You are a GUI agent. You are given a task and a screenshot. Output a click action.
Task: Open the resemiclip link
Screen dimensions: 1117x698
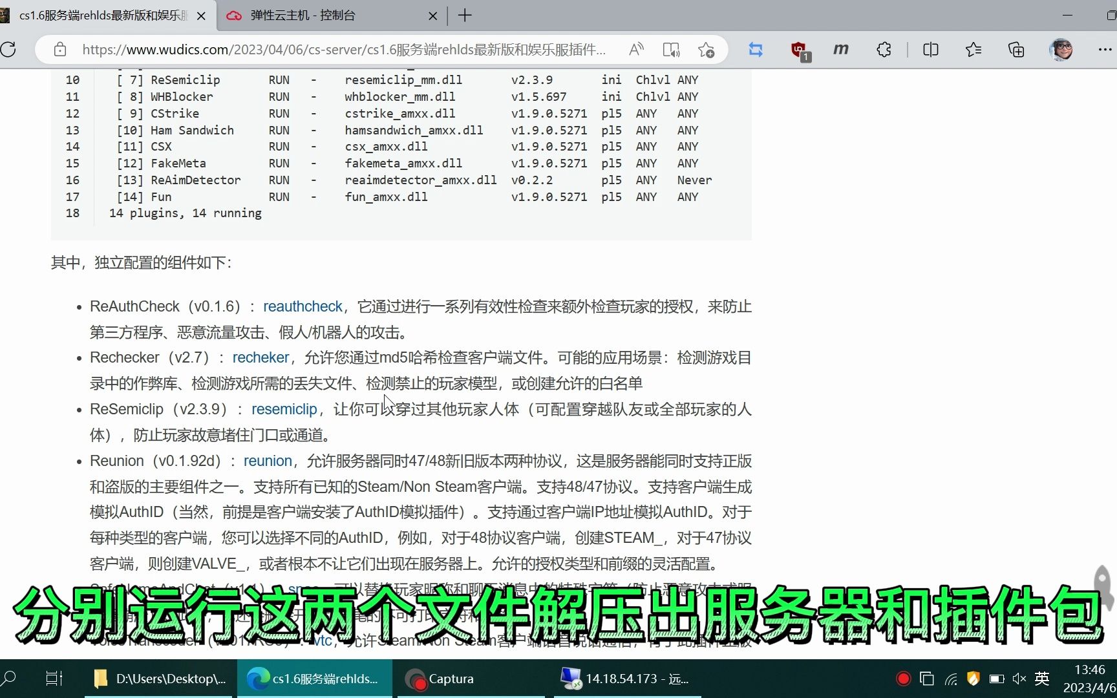[284, 409]
